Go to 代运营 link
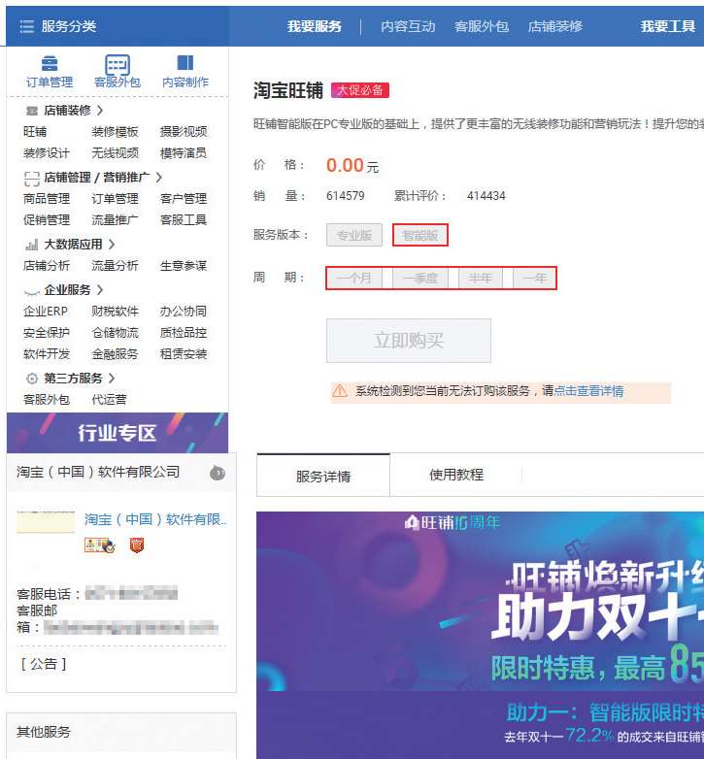Screen dimensions: 704x759 pyautogui.click(x=109, y=400)
